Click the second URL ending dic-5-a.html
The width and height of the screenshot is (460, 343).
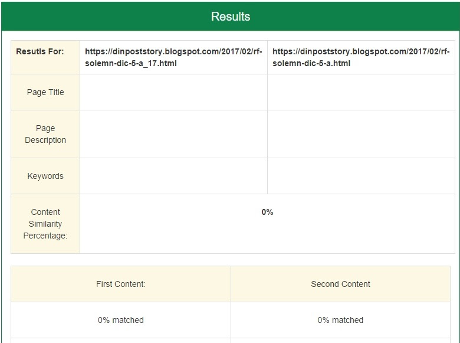[x=360, y=57]
